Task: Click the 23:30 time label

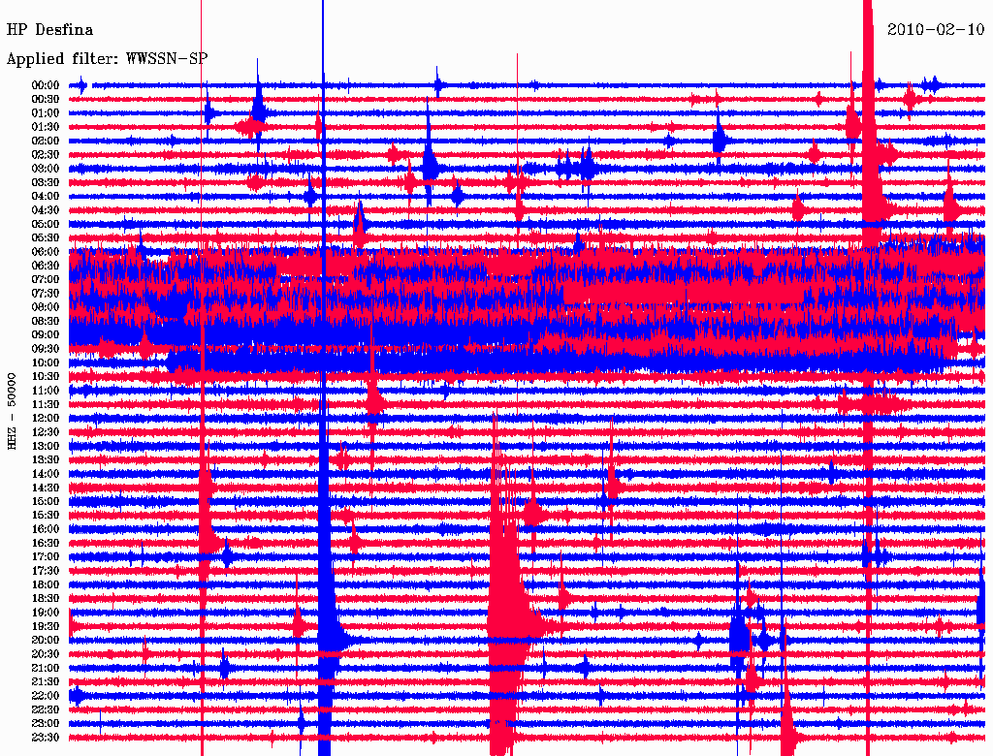Action: 46,739
